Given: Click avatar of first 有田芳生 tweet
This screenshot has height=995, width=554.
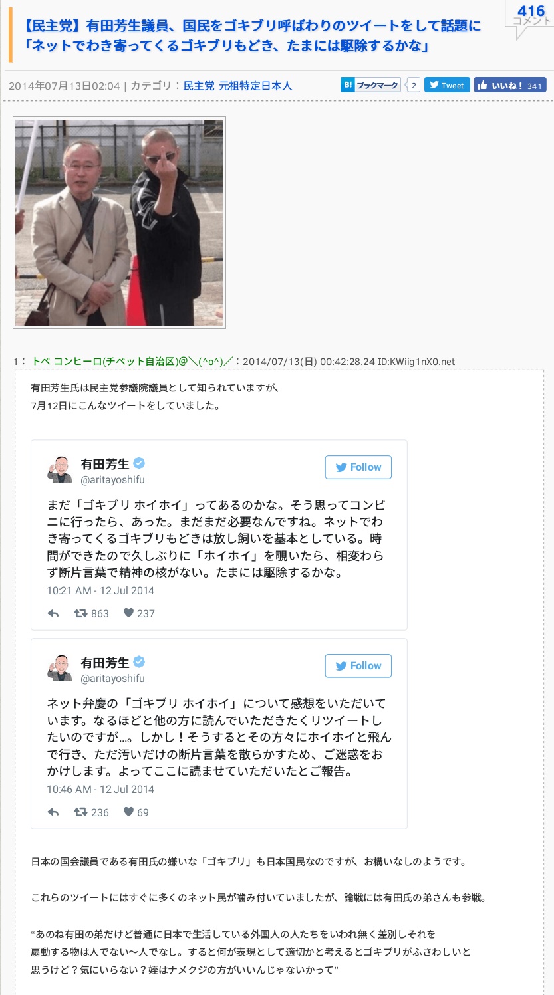Looking at the screenshot, I should [x=60, y=469].
